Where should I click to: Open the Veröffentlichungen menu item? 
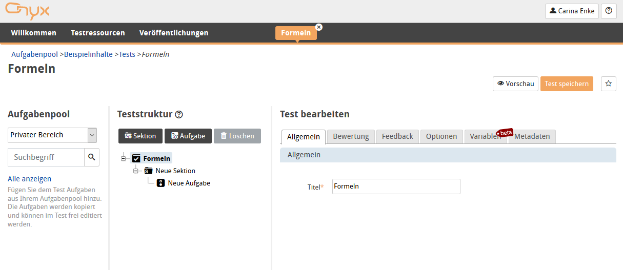point(174,33)
